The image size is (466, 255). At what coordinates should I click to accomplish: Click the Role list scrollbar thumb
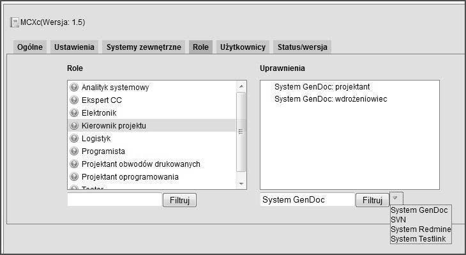tap(241, 132)
